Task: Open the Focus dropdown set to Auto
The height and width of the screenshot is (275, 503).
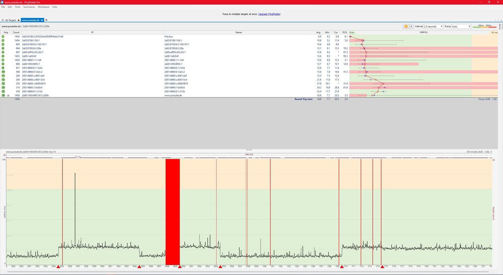Action: click(x=461, y=26)
